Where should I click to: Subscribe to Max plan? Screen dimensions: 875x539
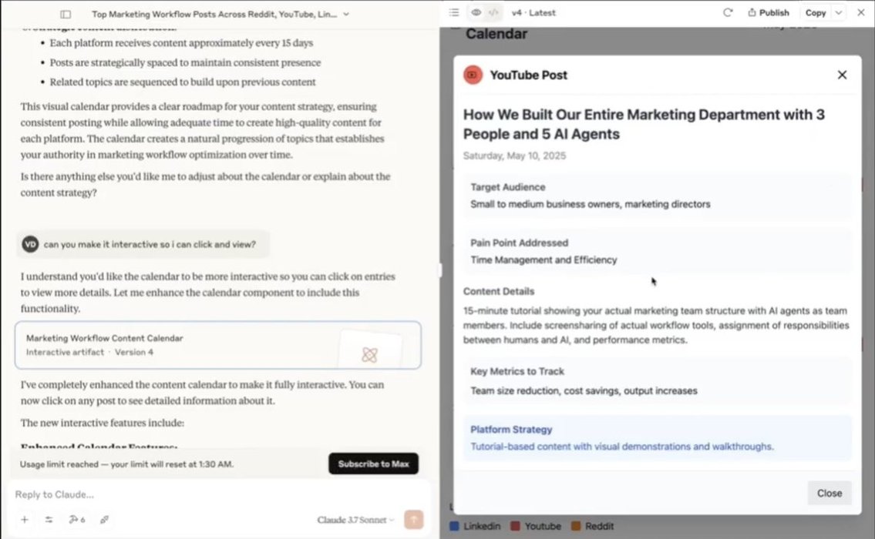(x=373, y=464)
